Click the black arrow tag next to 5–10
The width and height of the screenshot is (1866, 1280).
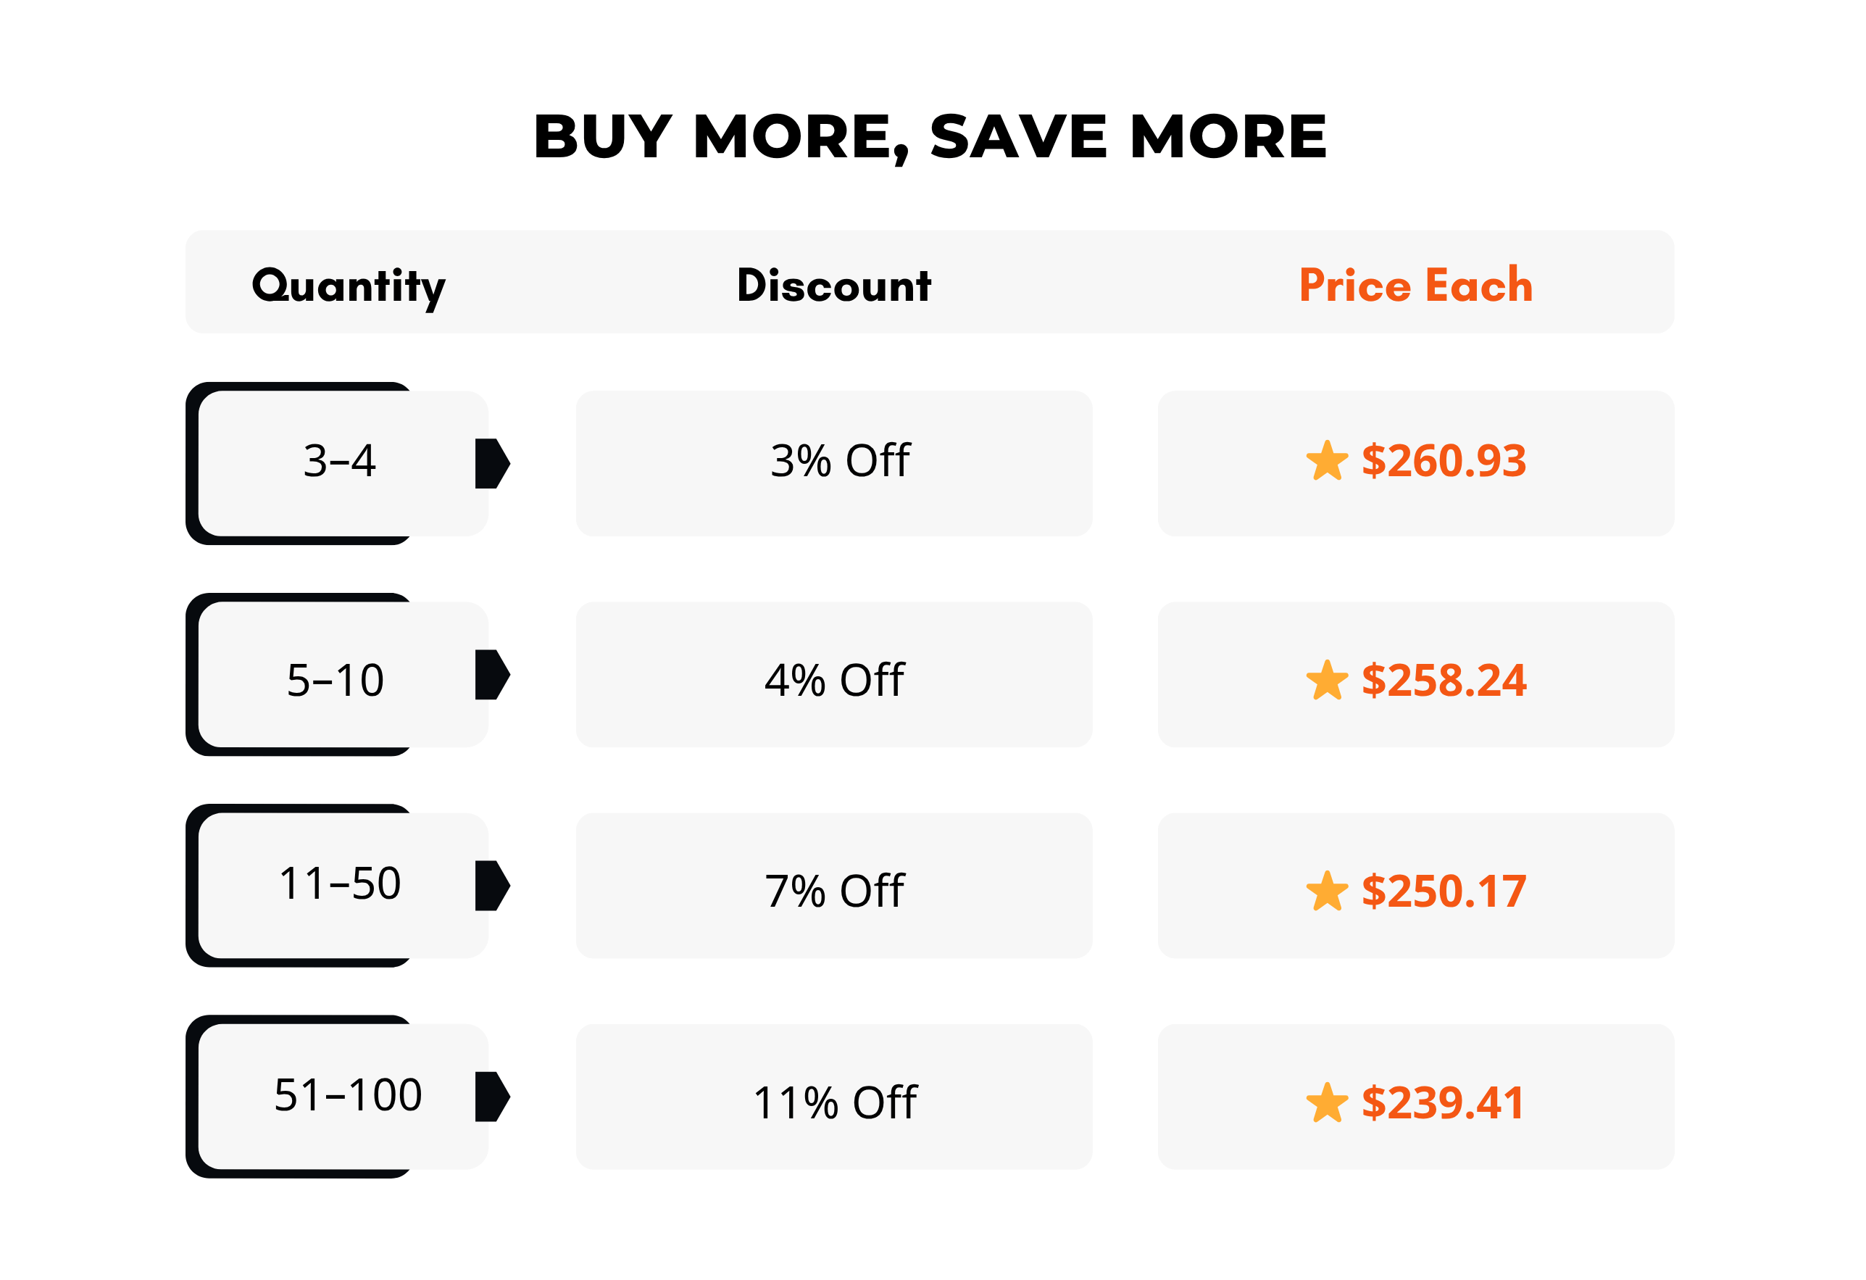click(x=492, y=675)
